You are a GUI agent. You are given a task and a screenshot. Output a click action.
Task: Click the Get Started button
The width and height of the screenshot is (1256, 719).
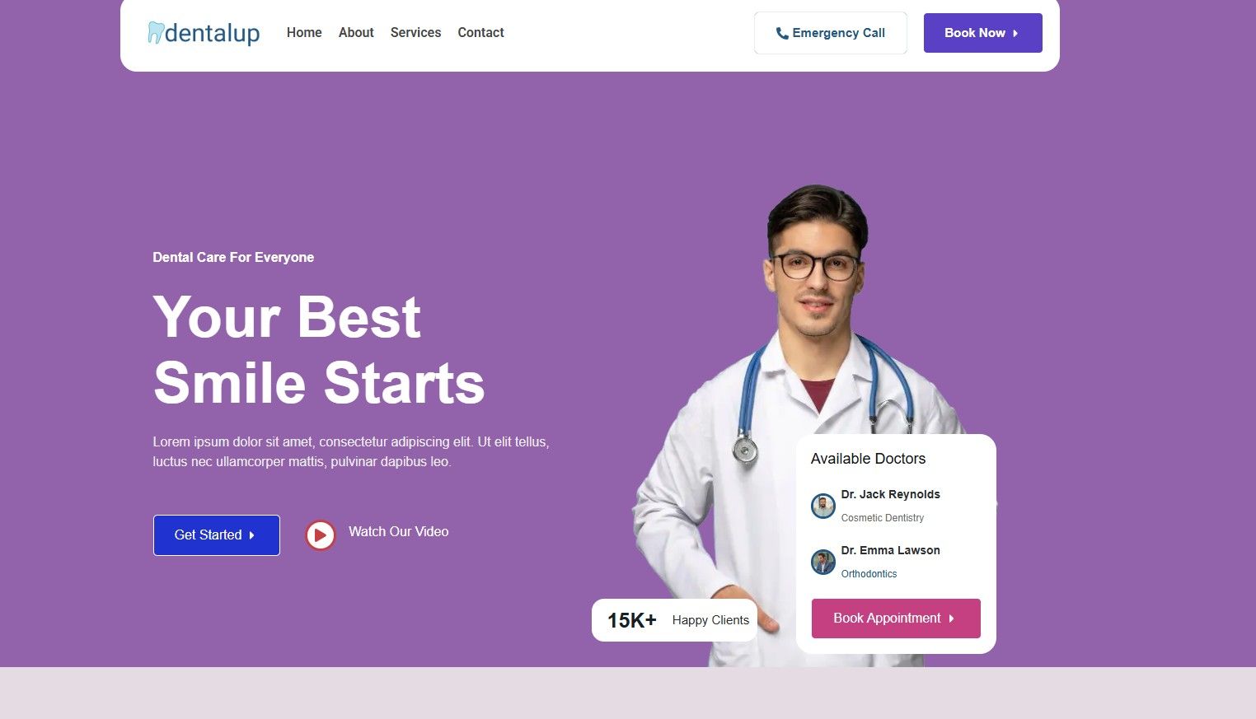click(x=217, y=535)
